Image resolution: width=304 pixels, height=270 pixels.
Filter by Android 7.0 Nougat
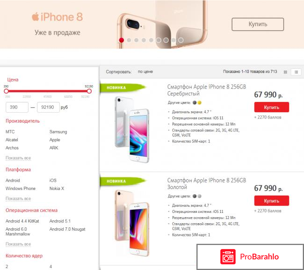tap(67, 229)
